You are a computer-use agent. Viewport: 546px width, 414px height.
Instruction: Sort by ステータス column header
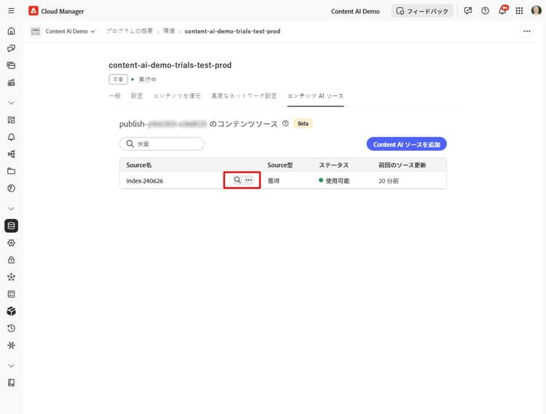pyautogui.click(x=333, y=165)
